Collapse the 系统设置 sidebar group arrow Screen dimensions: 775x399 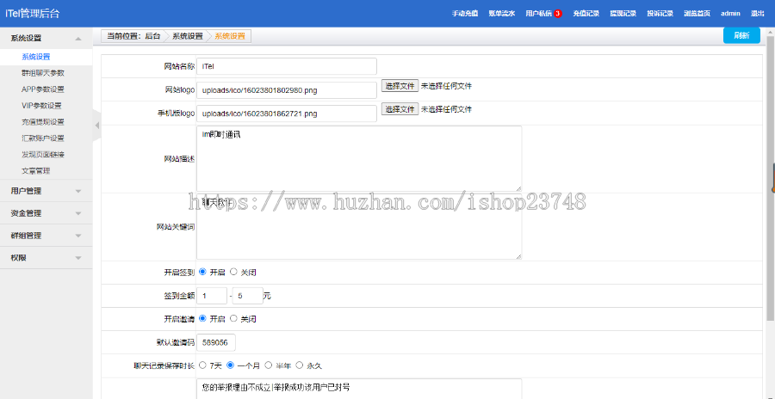point(78,39)
